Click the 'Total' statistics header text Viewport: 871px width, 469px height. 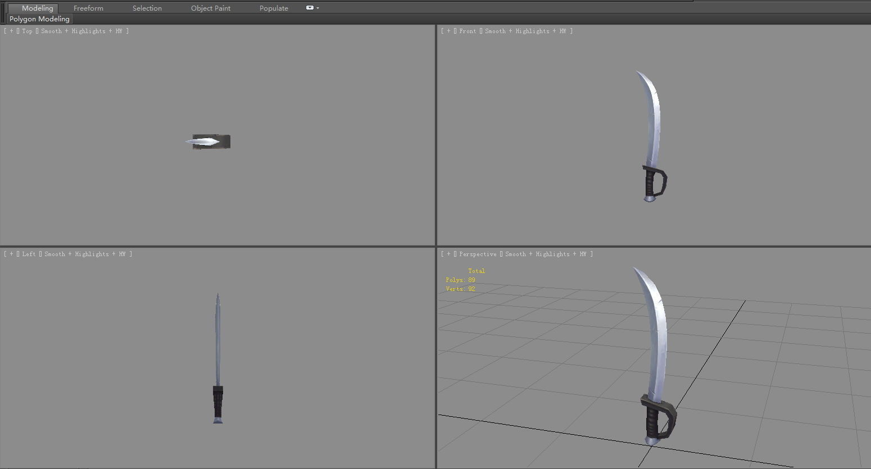[477, 271]
